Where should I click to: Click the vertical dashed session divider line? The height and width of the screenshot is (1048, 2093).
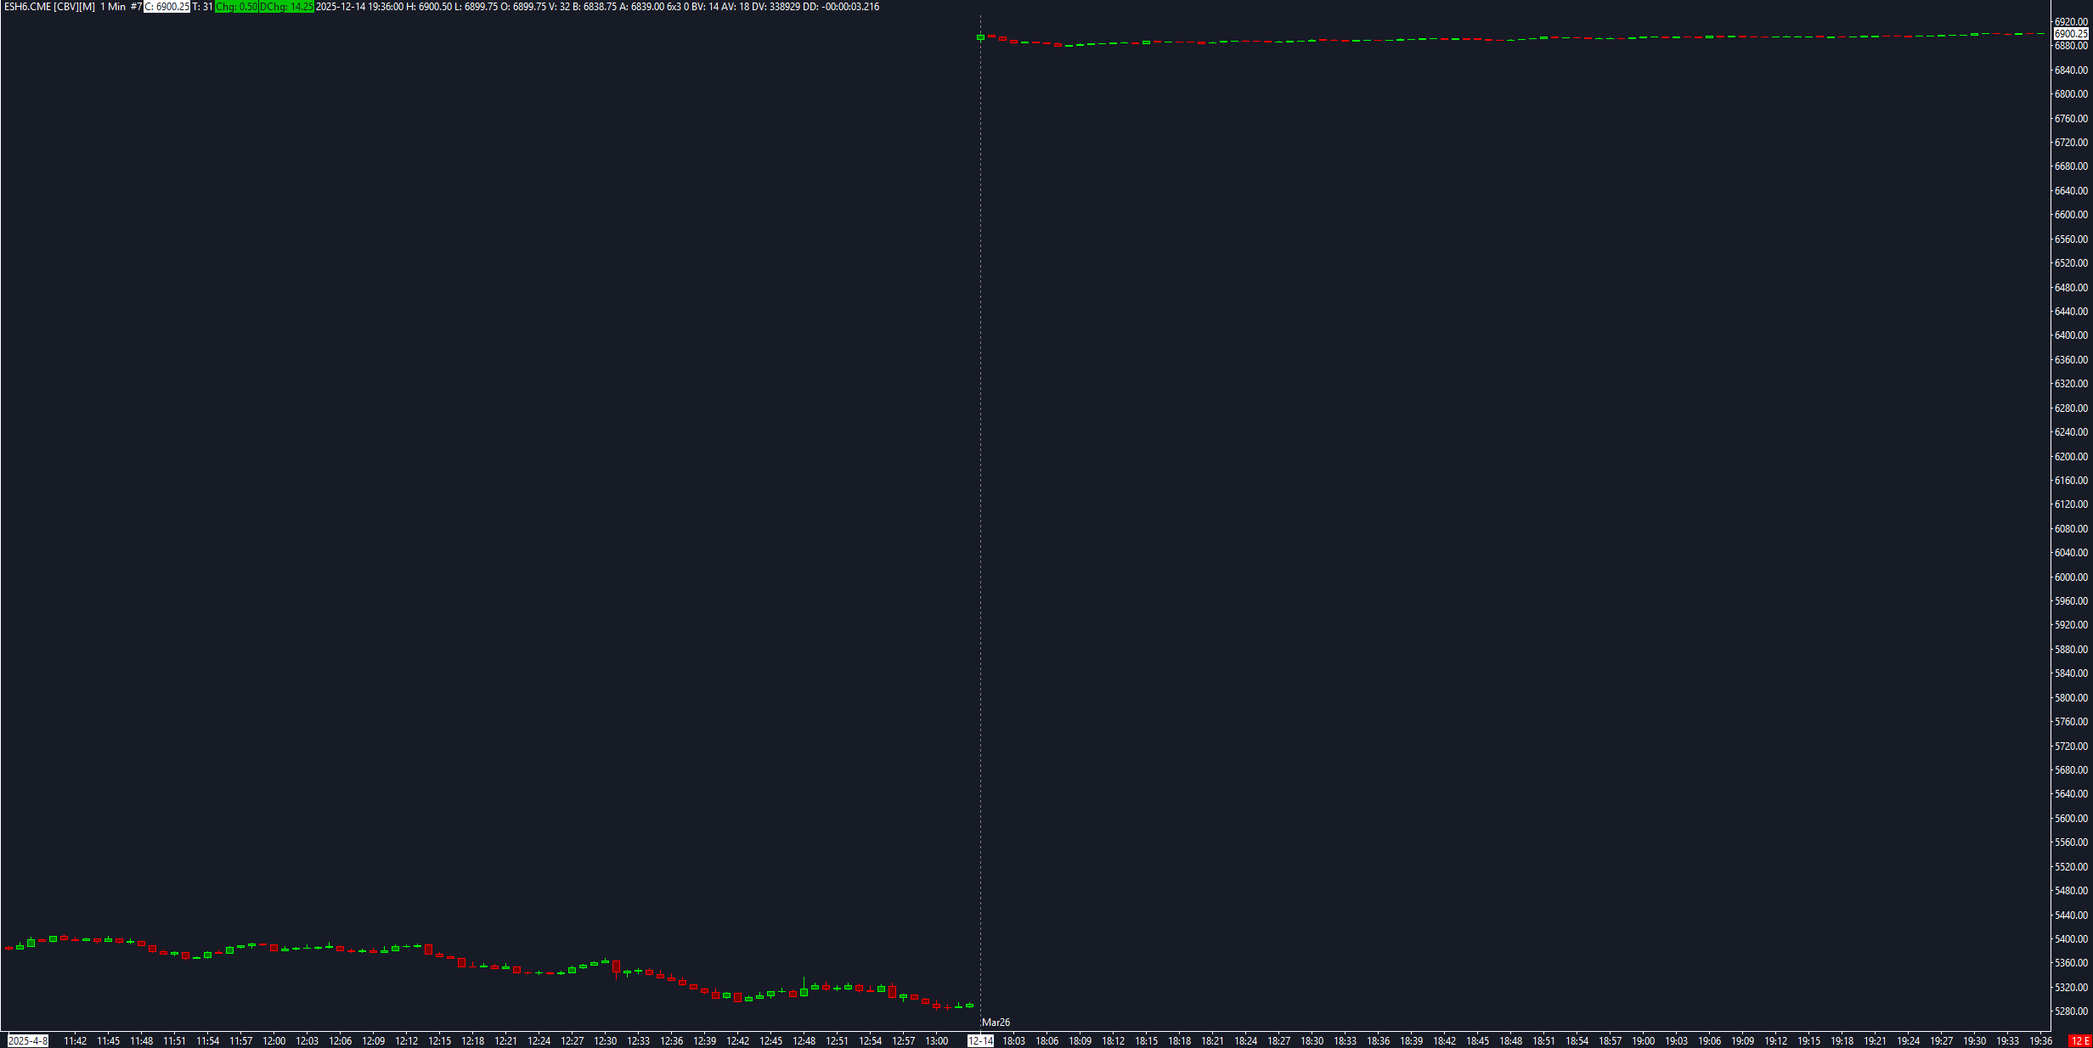980,510
